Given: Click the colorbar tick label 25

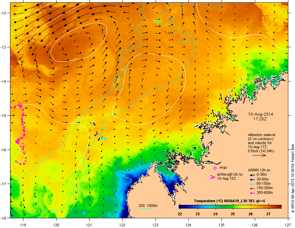Looking at the screenshot, I should [233, 214].
